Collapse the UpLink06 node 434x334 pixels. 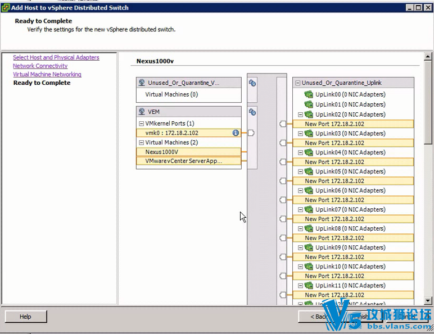300,190
